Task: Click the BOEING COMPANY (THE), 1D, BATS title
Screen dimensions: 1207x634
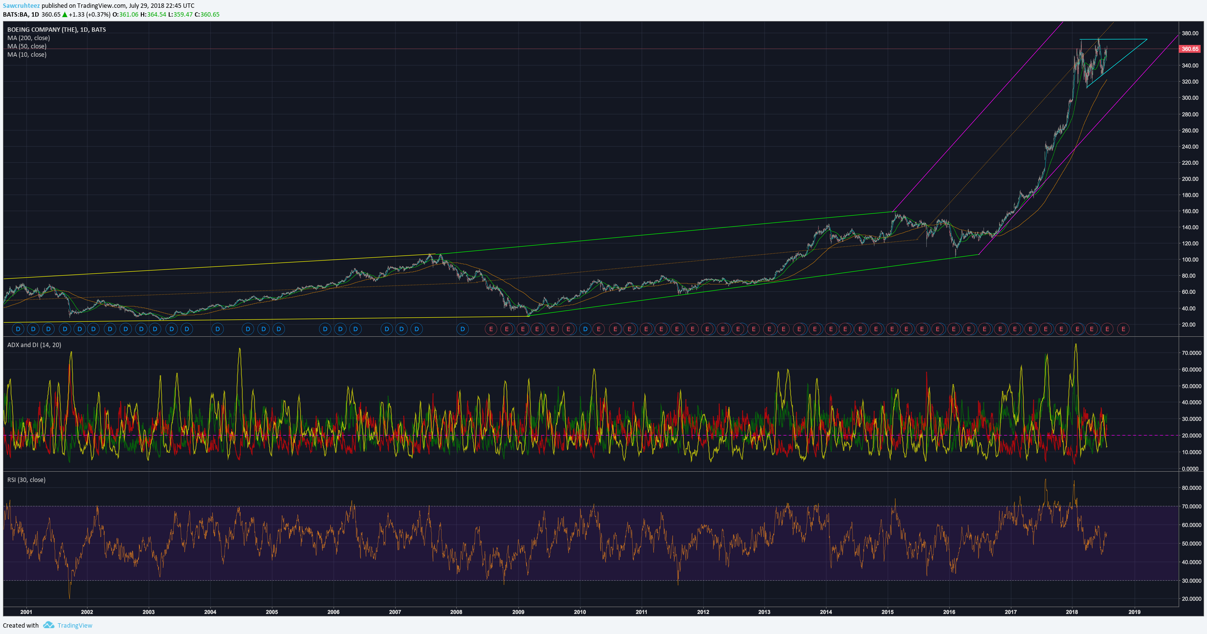Action: tap(57, 30)
